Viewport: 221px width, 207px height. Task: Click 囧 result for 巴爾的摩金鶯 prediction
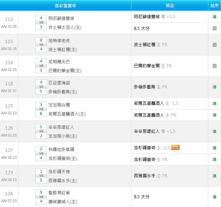tap(214, 66)
